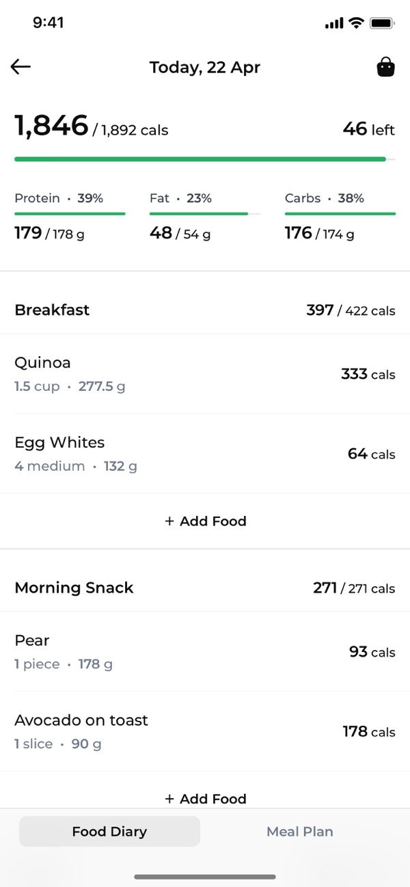Tap the Today, 22 Apr date title
This screenshot has height=887, width=410.
tap(205, 67)
